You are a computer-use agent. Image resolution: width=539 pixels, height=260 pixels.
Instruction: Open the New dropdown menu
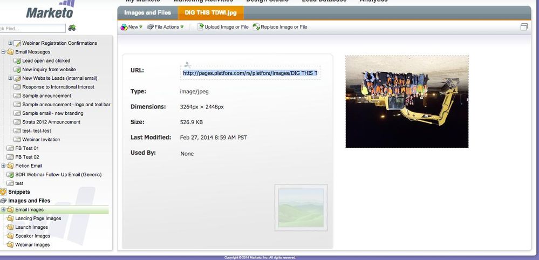click(x=132, y=27)
